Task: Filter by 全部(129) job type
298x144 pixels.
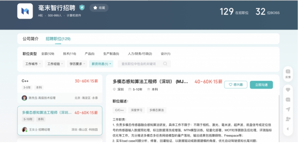Action: 48,54
